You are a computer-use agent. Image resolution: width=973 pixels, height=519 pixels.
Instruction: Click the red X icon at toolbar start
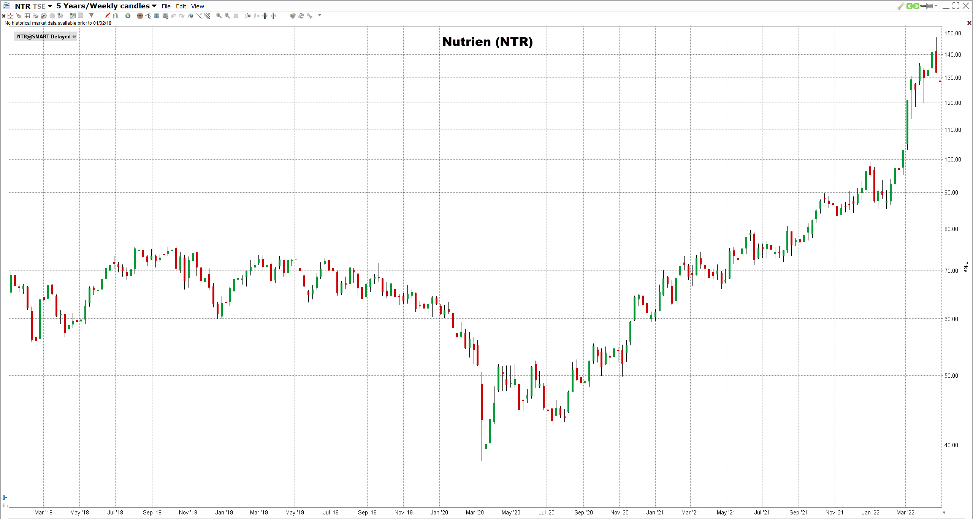[4, 16]
